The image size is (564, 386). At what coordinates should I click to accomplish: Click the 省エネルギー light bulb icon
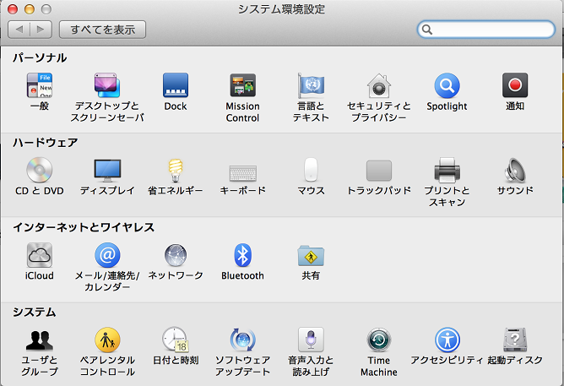click(x=176, y=171)
